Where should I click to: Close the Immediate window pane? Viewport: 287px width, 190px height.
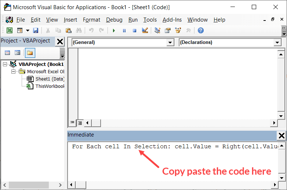(x=281, y=136)
